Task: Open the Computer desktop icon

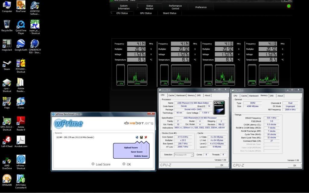Action: click(x=7, y=7)
